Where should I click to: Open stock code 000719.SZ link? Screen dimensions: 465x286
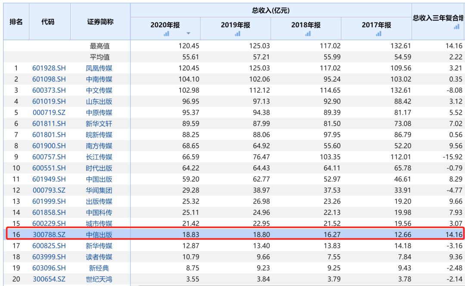[x=49, y=113]
